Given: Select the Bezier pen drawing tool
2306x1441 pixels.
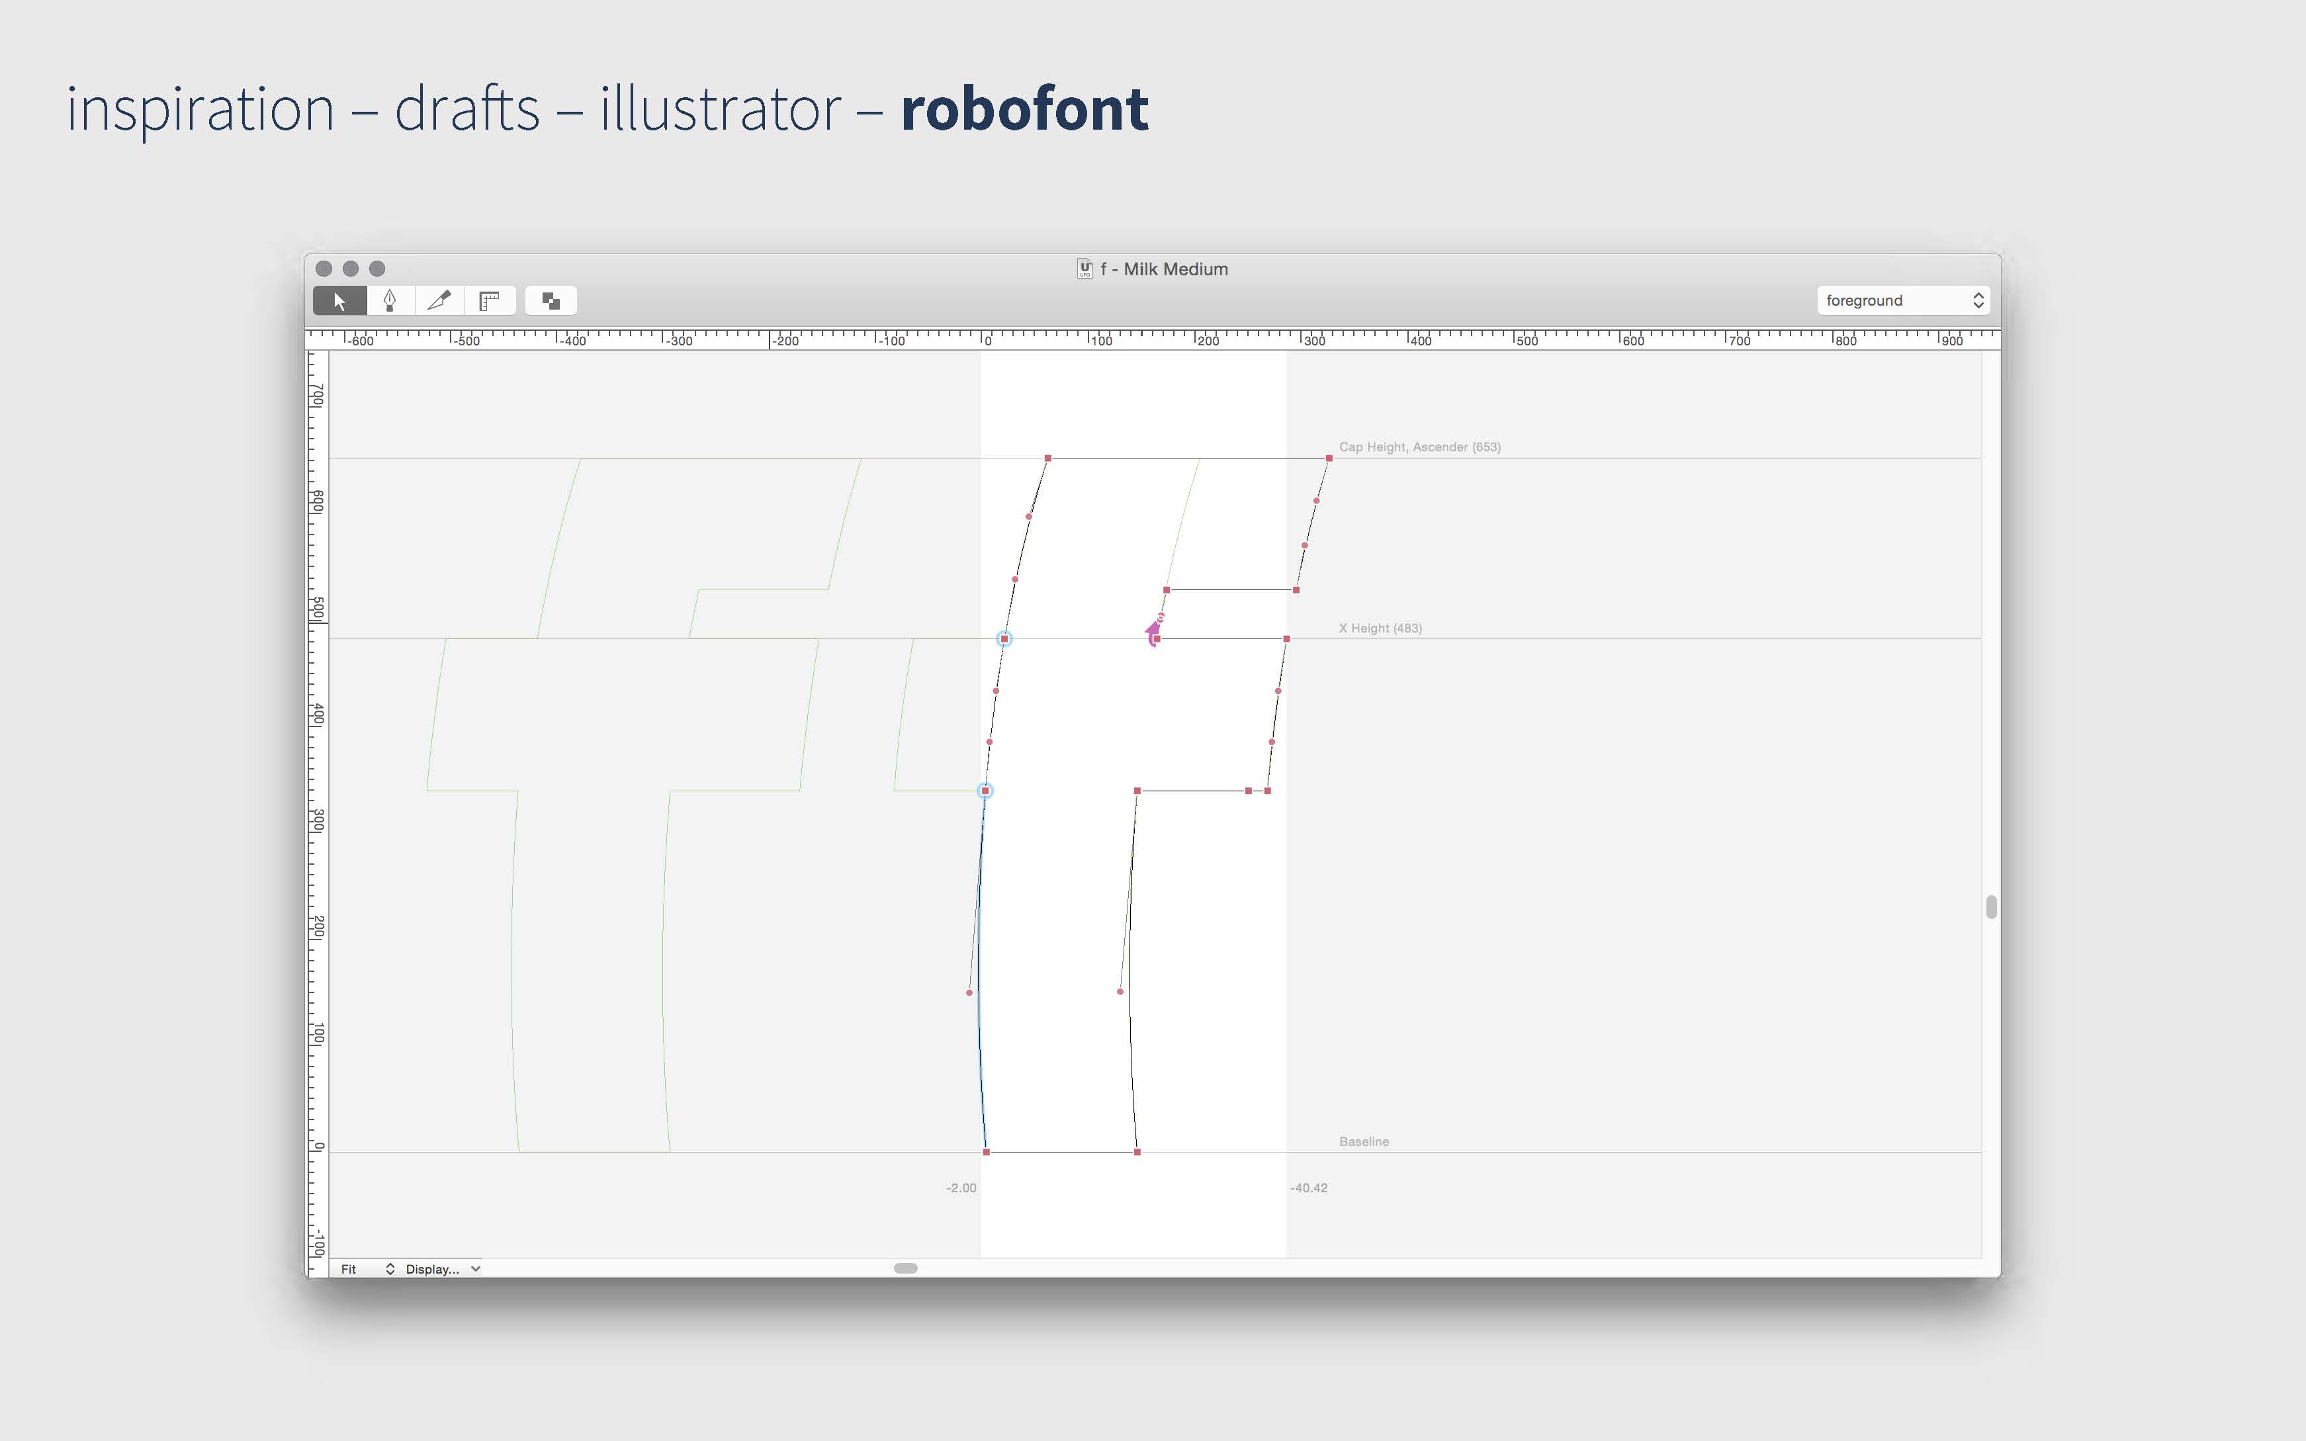Looking at the screenshot, I should pos(390,301).
